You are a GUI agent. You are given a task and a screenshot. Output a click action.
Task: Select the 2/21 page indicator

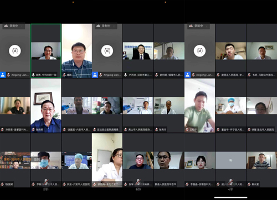pyautogui.click(x=46, y=189)
